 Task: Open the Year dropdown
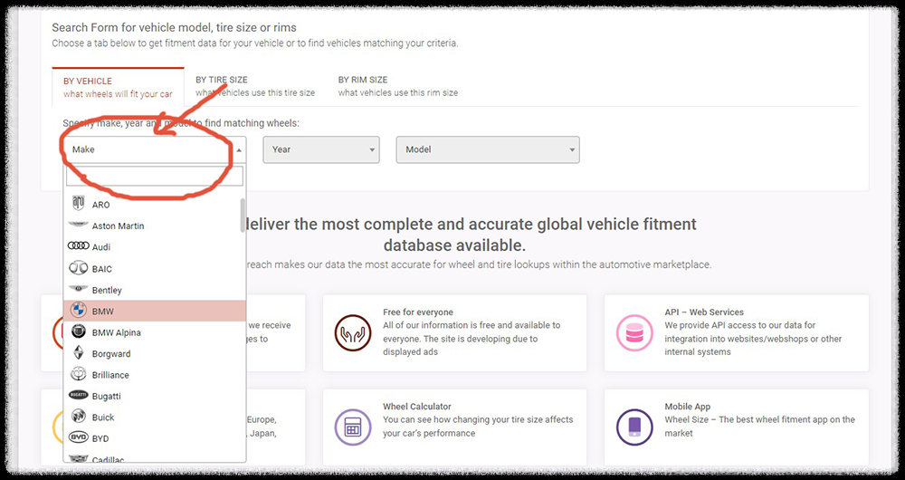click(x=321, y=149)
